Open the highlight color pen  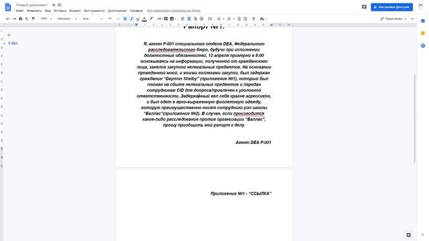pyautogui.click(x=151, y=19)
